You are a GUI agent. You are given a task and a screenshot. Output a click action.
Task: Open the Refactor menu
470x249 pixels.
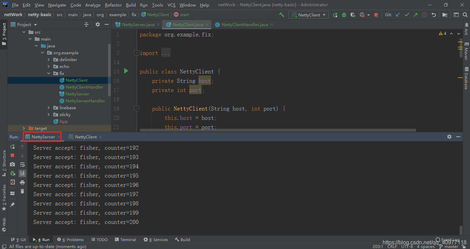[x=113, y=5]
